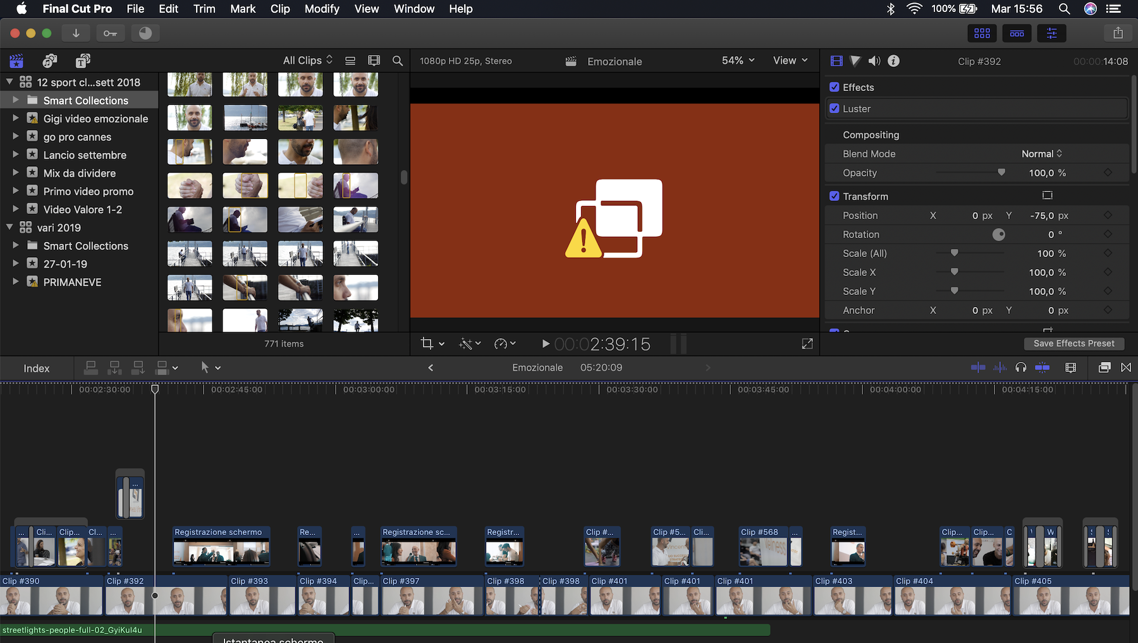The image size is (1138, 643).
Task: Show Background Tasks progress circle
Action: tap(145, 33)
